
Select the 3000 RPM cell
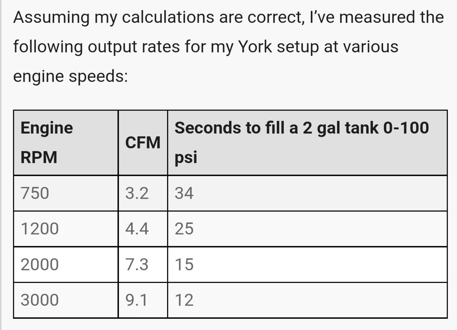click(66, 300)
